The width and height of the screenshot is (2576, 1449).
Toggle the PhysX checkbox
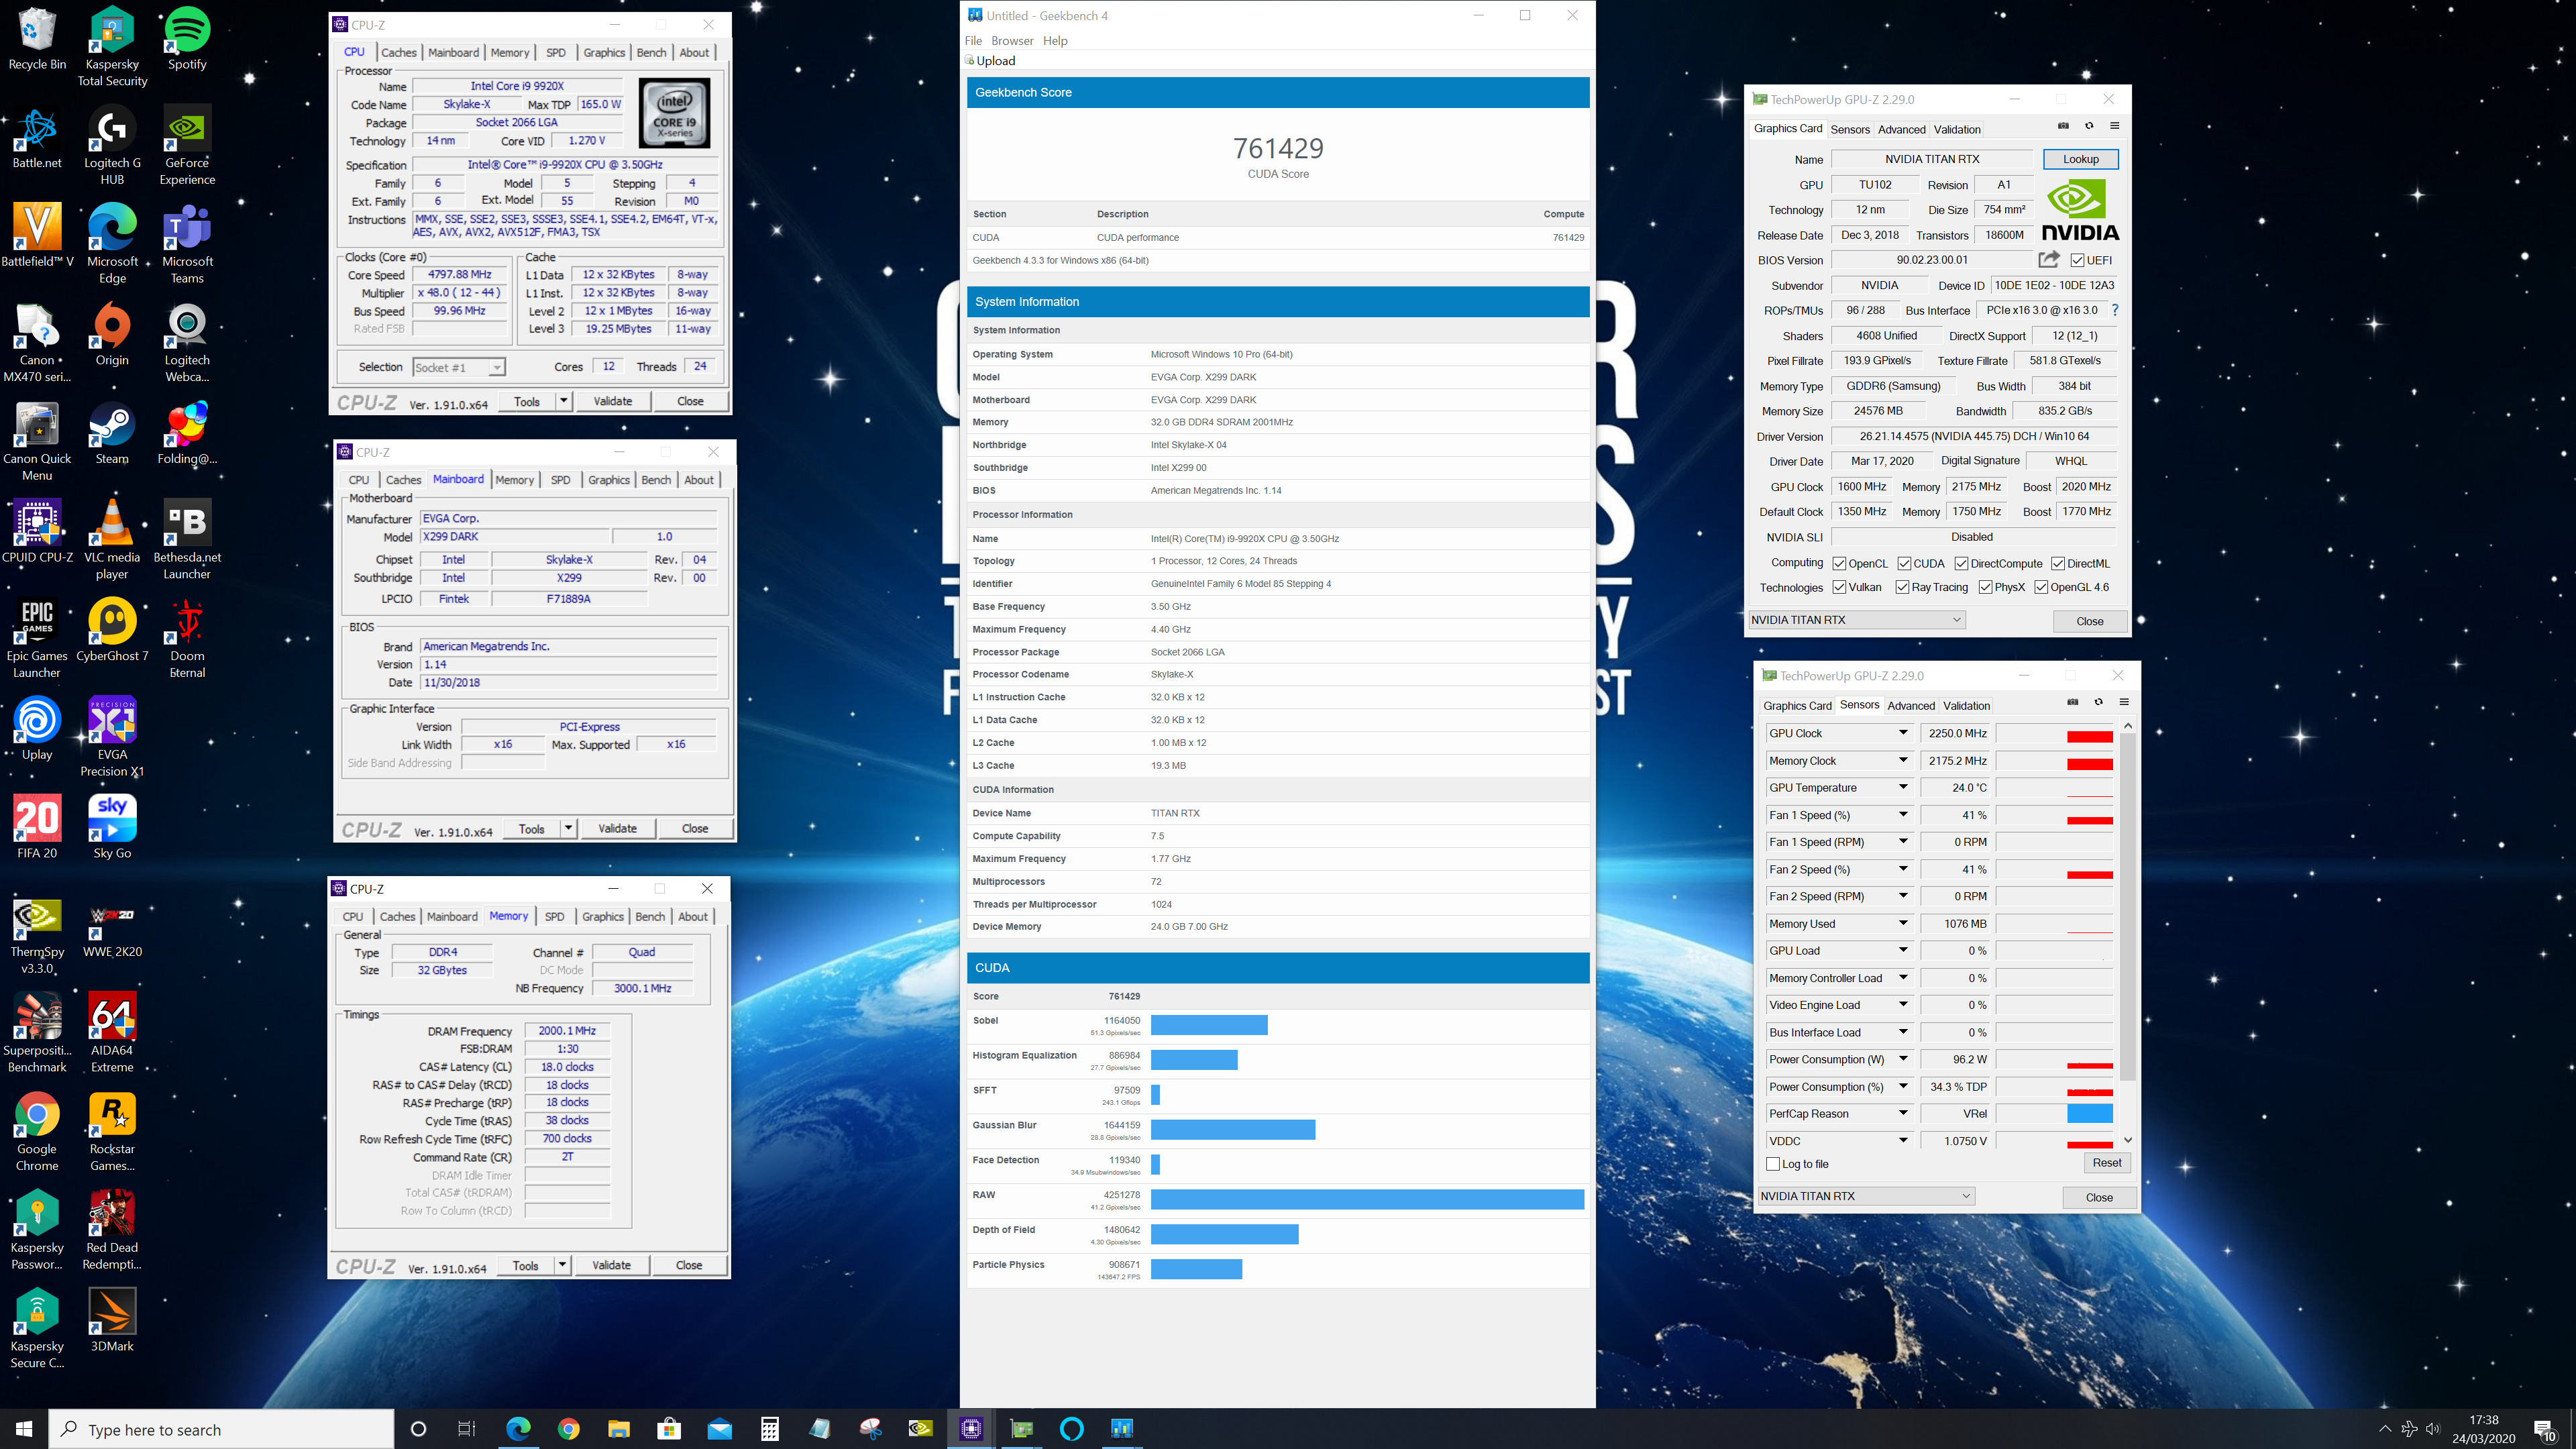coord(1985,588)
